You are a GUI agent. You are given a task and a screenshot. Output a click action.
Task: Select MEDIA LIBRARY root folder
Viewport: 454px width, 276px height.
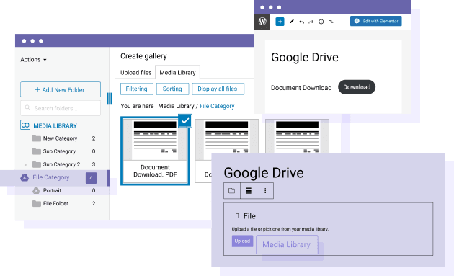point(55,125)
